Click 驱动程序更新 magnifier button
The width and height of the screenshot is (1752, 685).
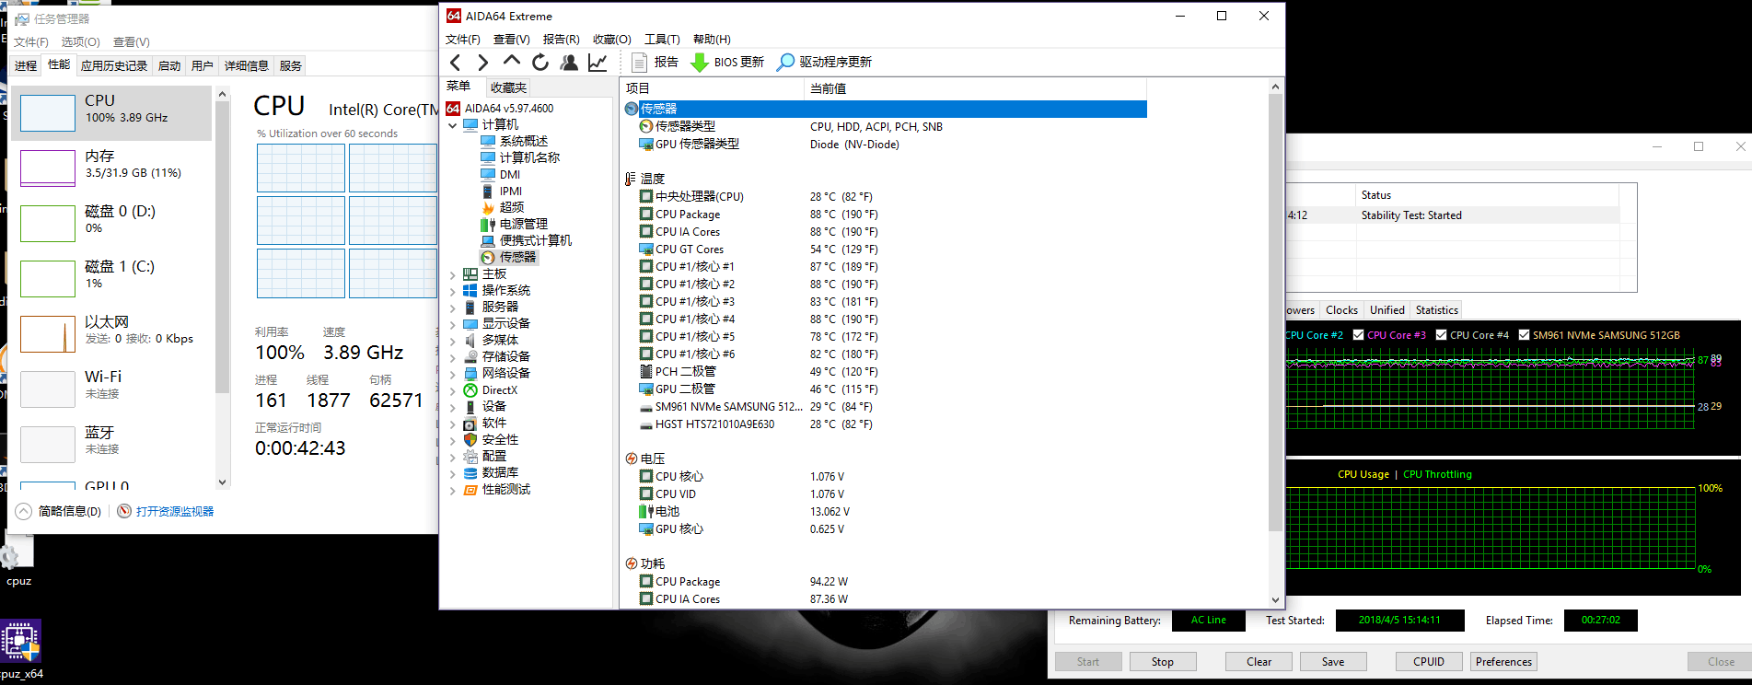coord(825,62)
